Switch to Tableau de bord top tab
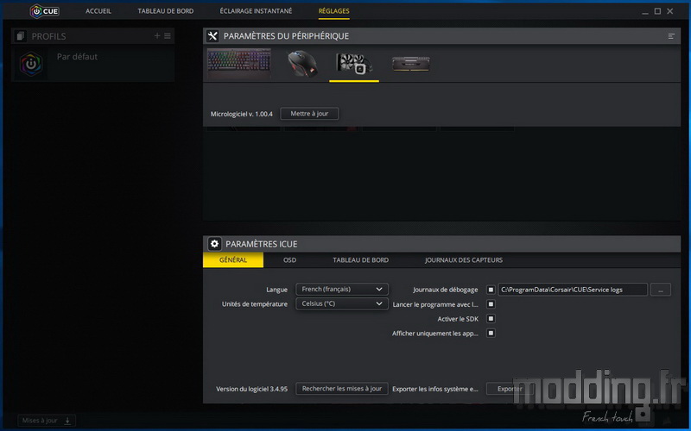The width and height of the screenshot is (691, 431). 166,11
